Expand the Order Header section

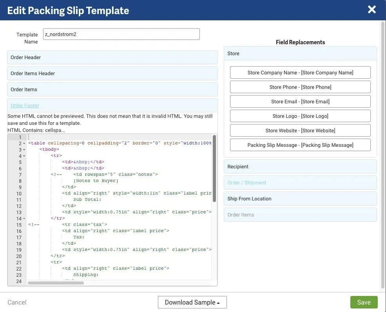pyautogui.click(x=112, y=57)
